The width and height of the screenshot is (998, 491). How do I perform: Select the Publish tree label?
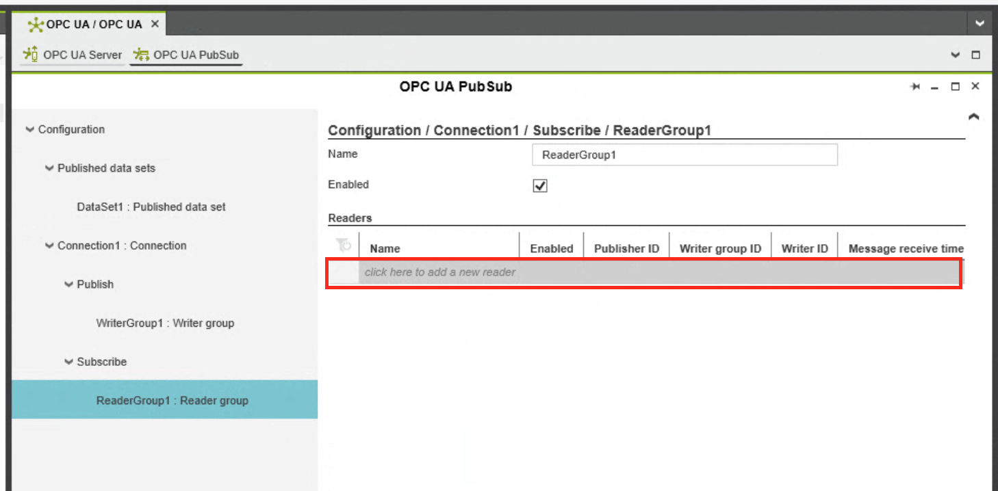click(95, 284)
